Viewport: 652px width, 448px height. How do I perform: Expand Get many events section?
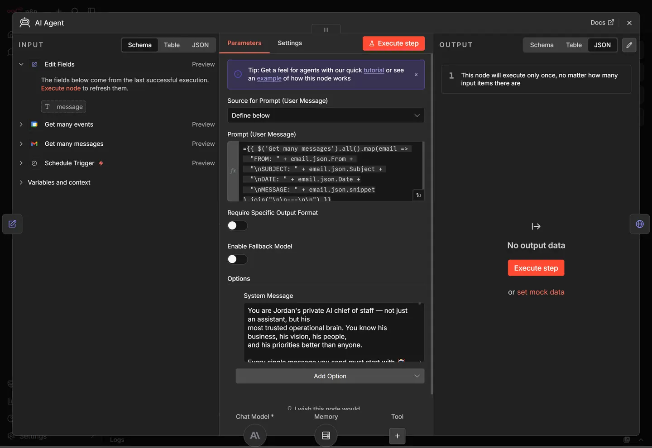pos(21,124)
